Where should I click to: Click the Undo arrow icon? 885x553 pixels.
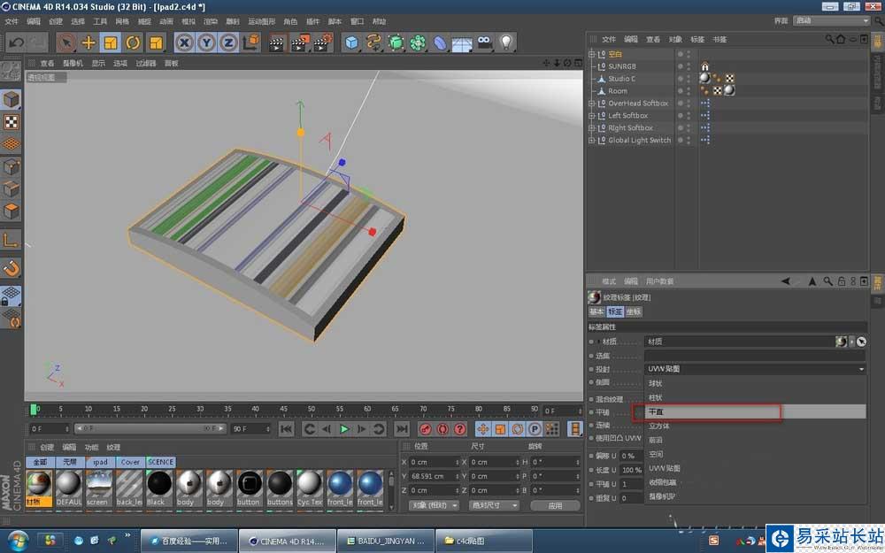[17, 42]
